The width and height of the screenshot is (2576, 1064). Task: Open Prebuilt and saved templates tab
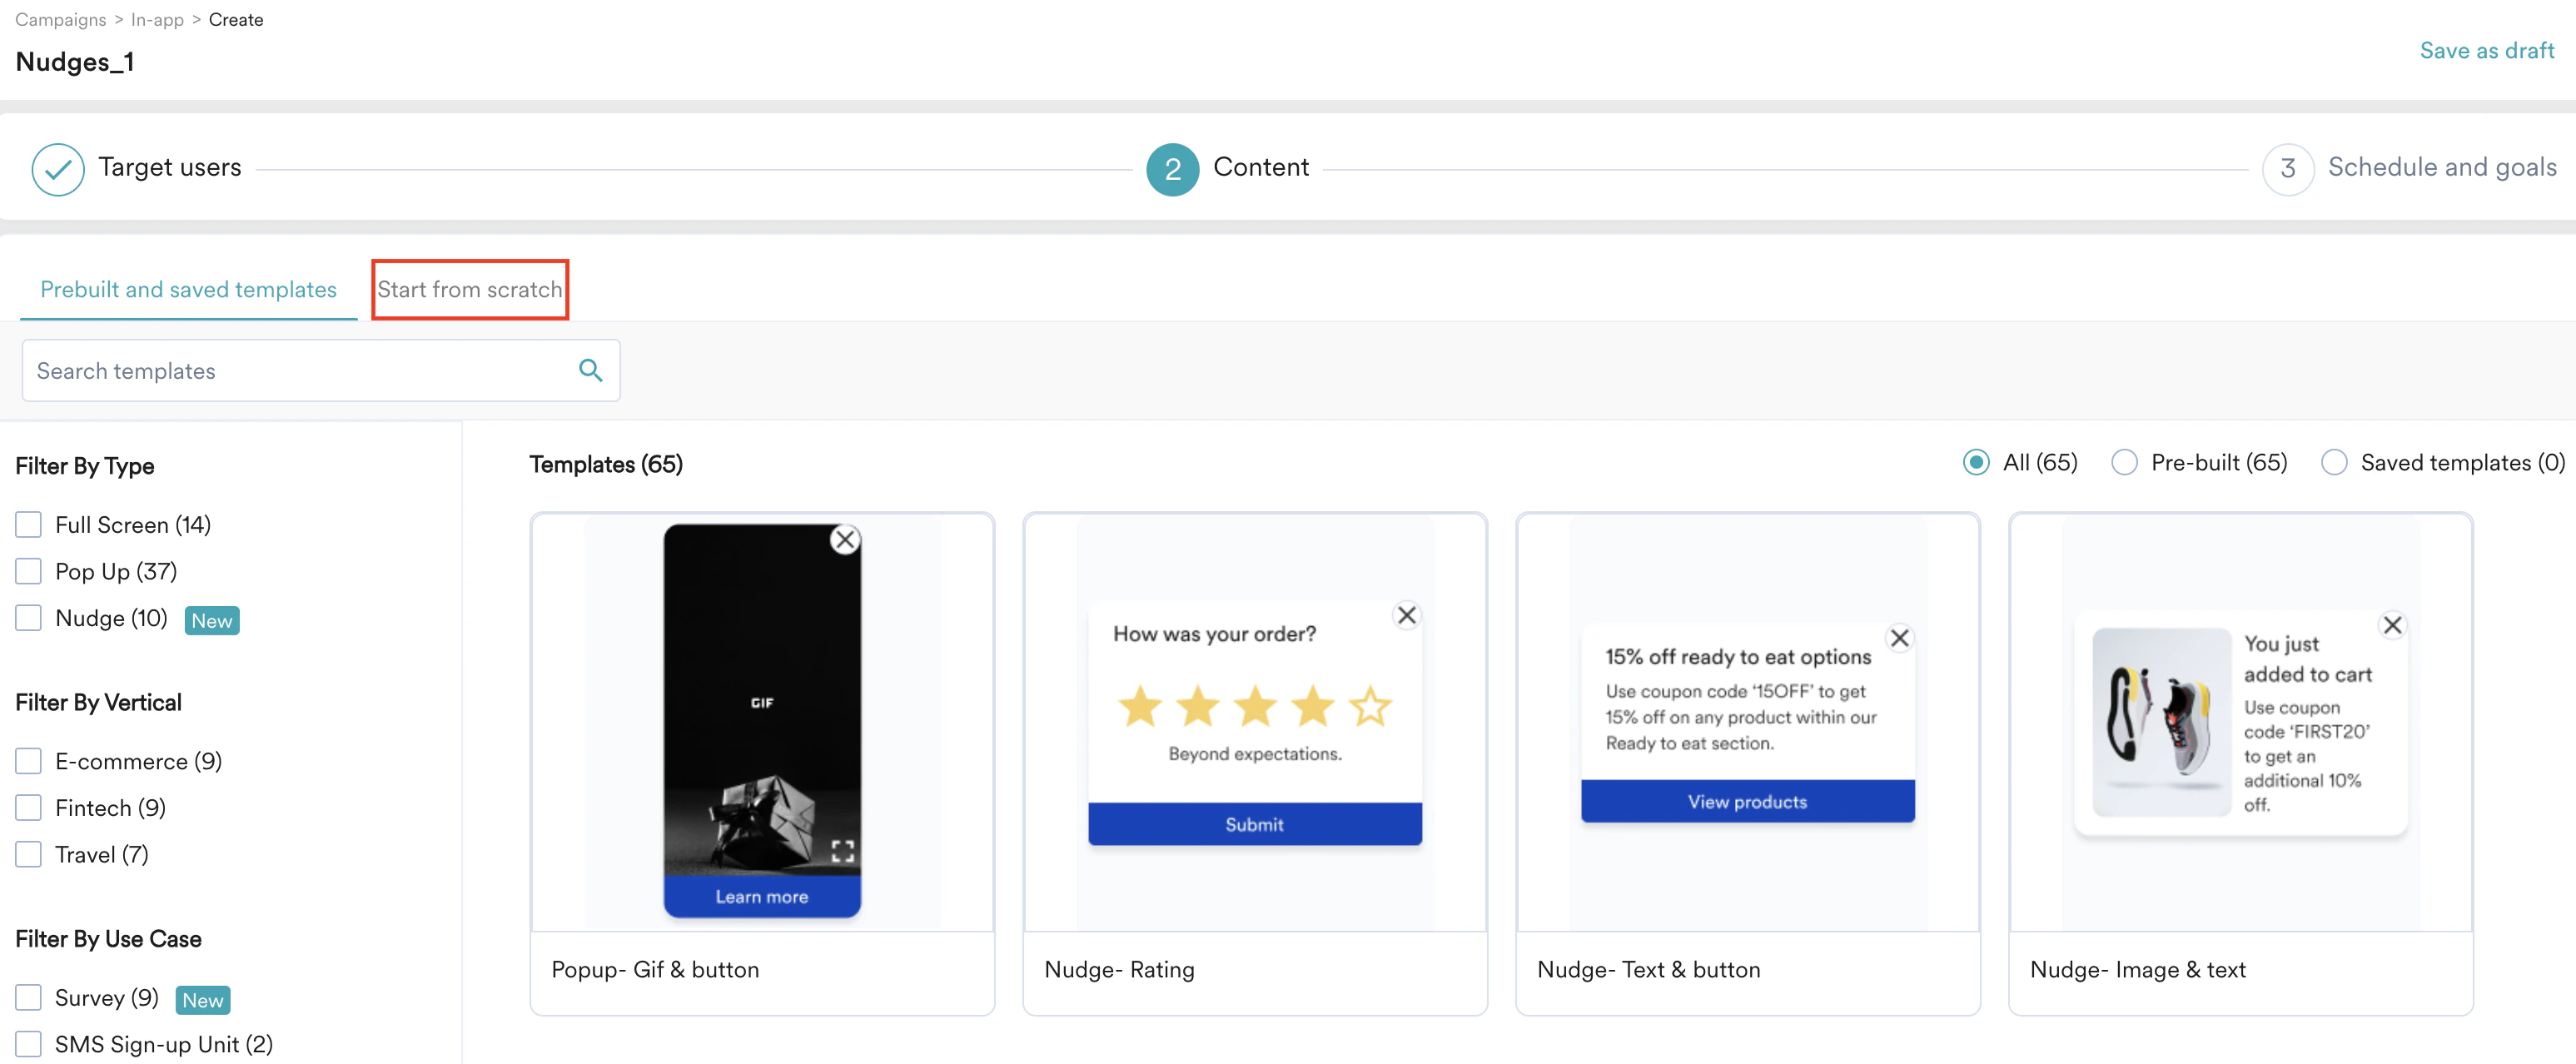188,290
